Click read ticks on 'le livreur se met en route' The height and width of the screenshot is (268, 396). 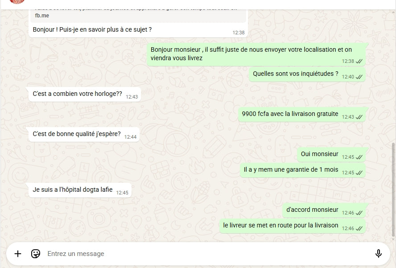[359, 229]
